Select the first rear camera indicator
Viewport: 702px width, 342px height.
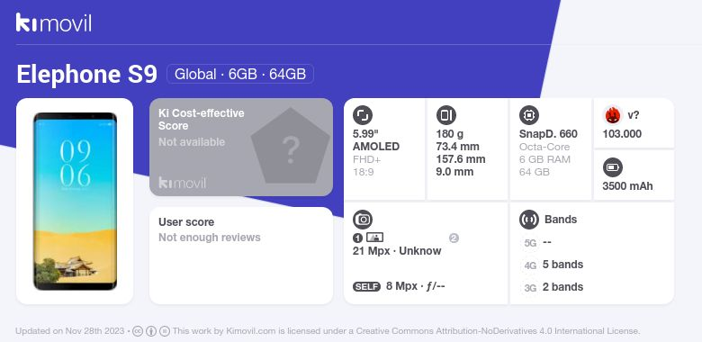click(357, 238)
